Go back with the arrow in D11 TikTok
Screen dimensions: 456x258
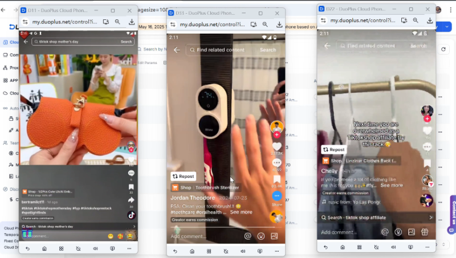tap(26, 42)
